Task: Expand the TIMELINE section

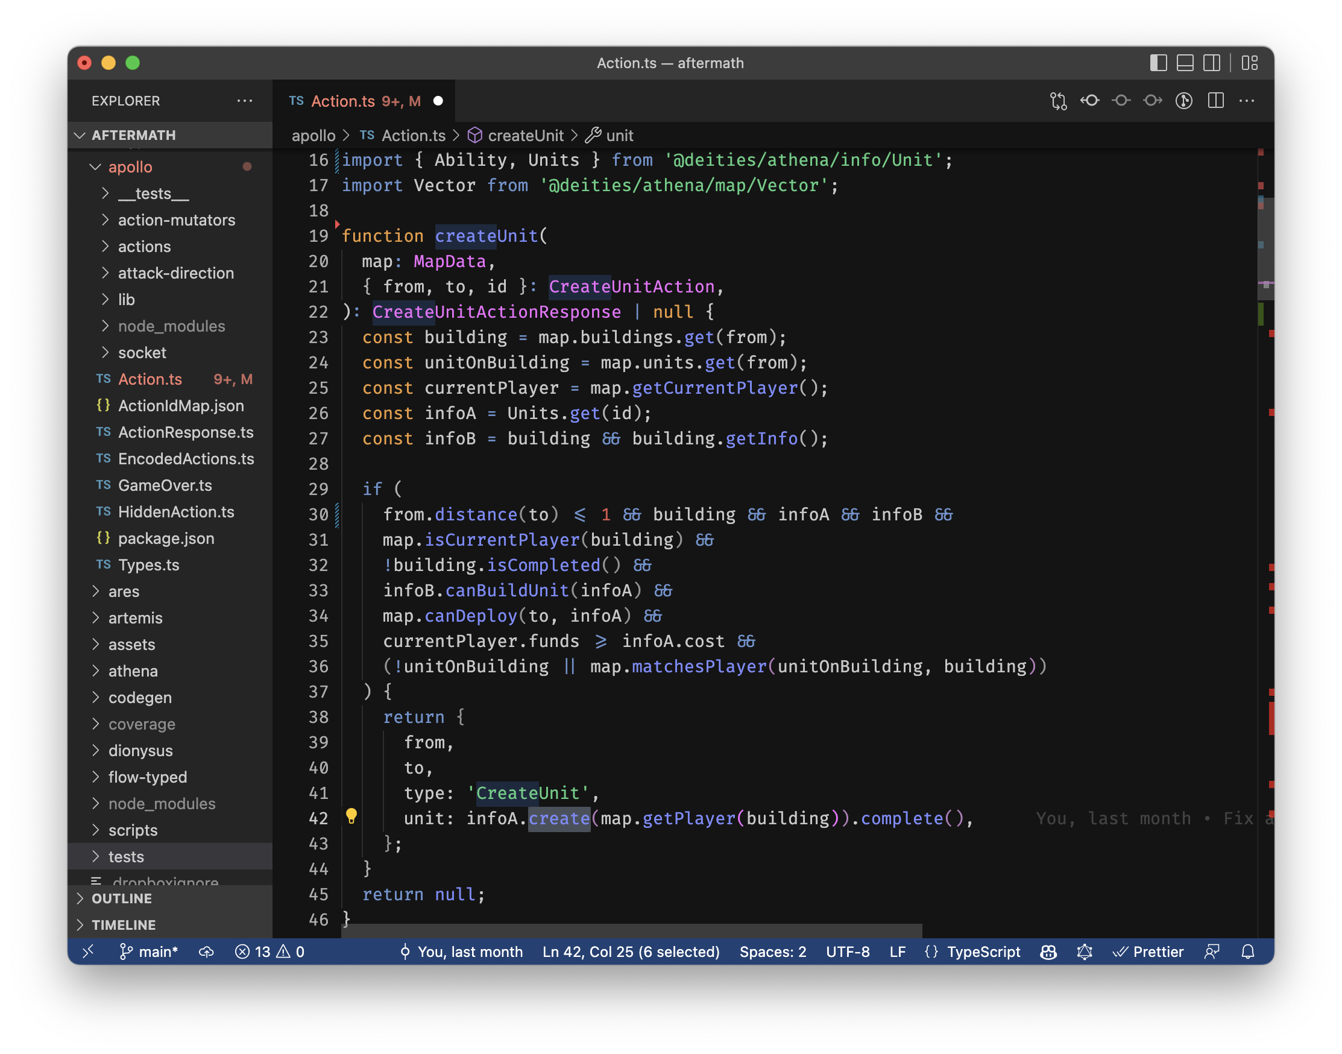Action: tap(124, 925)
